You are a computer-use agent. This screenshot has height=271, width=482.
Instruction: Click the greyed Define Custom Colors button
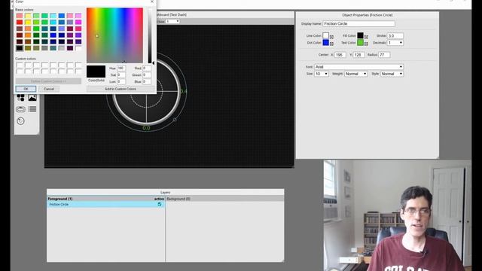[48, 81]
